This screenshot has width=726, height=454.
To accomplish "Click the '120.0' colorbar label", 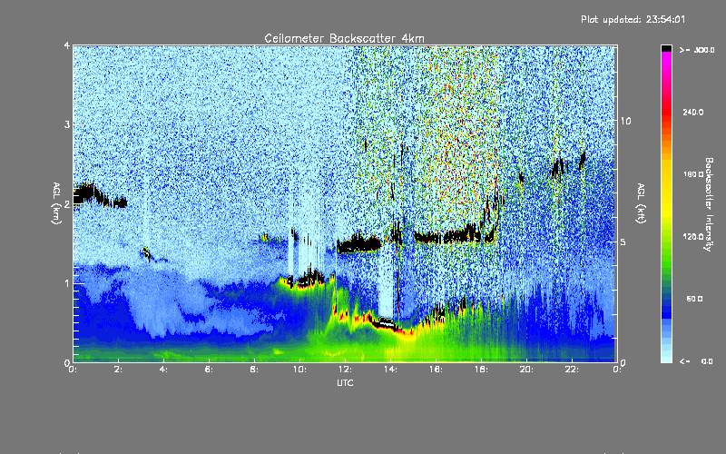I will coord(693,236).
